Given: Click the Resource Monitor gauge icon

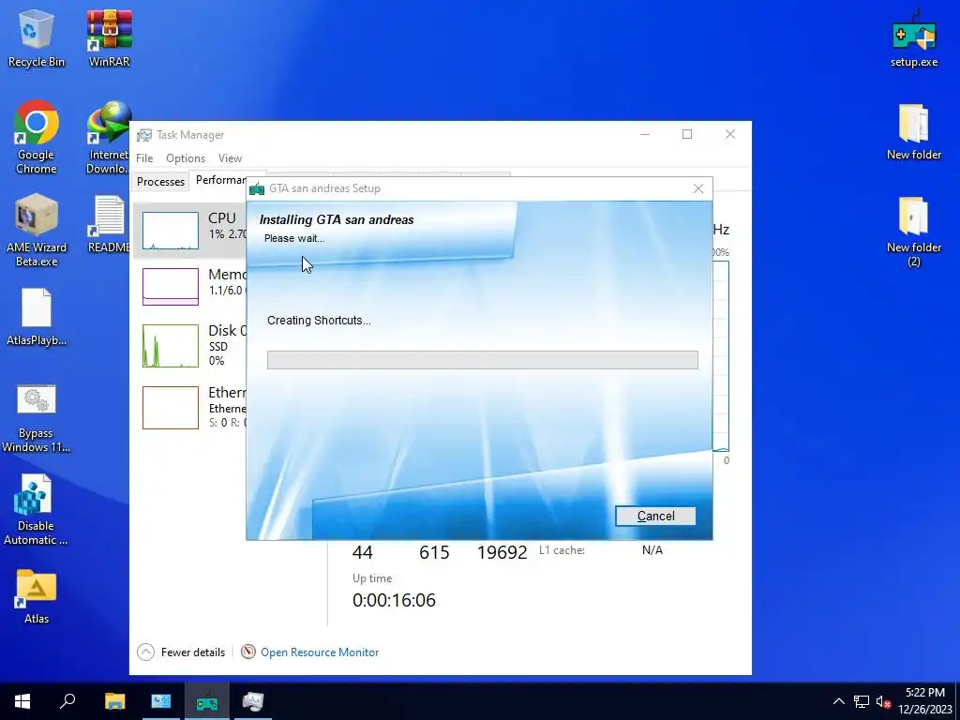Looking at the screenshot, I should [247, 652].
